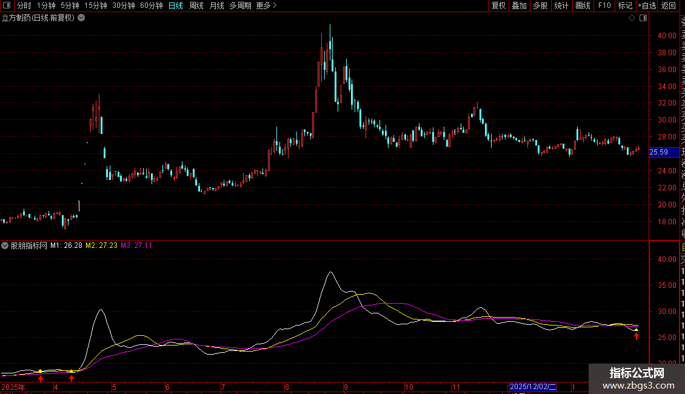This screenshot has height=394, width=685.
Task: Select the M2: 27.23 indicator value
Action: [x=101, y=245]
